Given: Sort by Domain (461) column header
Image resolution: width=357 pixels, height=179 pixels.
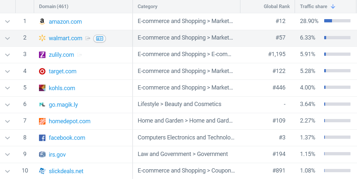Looking at the screenshot, I should [x=54, y=6].
